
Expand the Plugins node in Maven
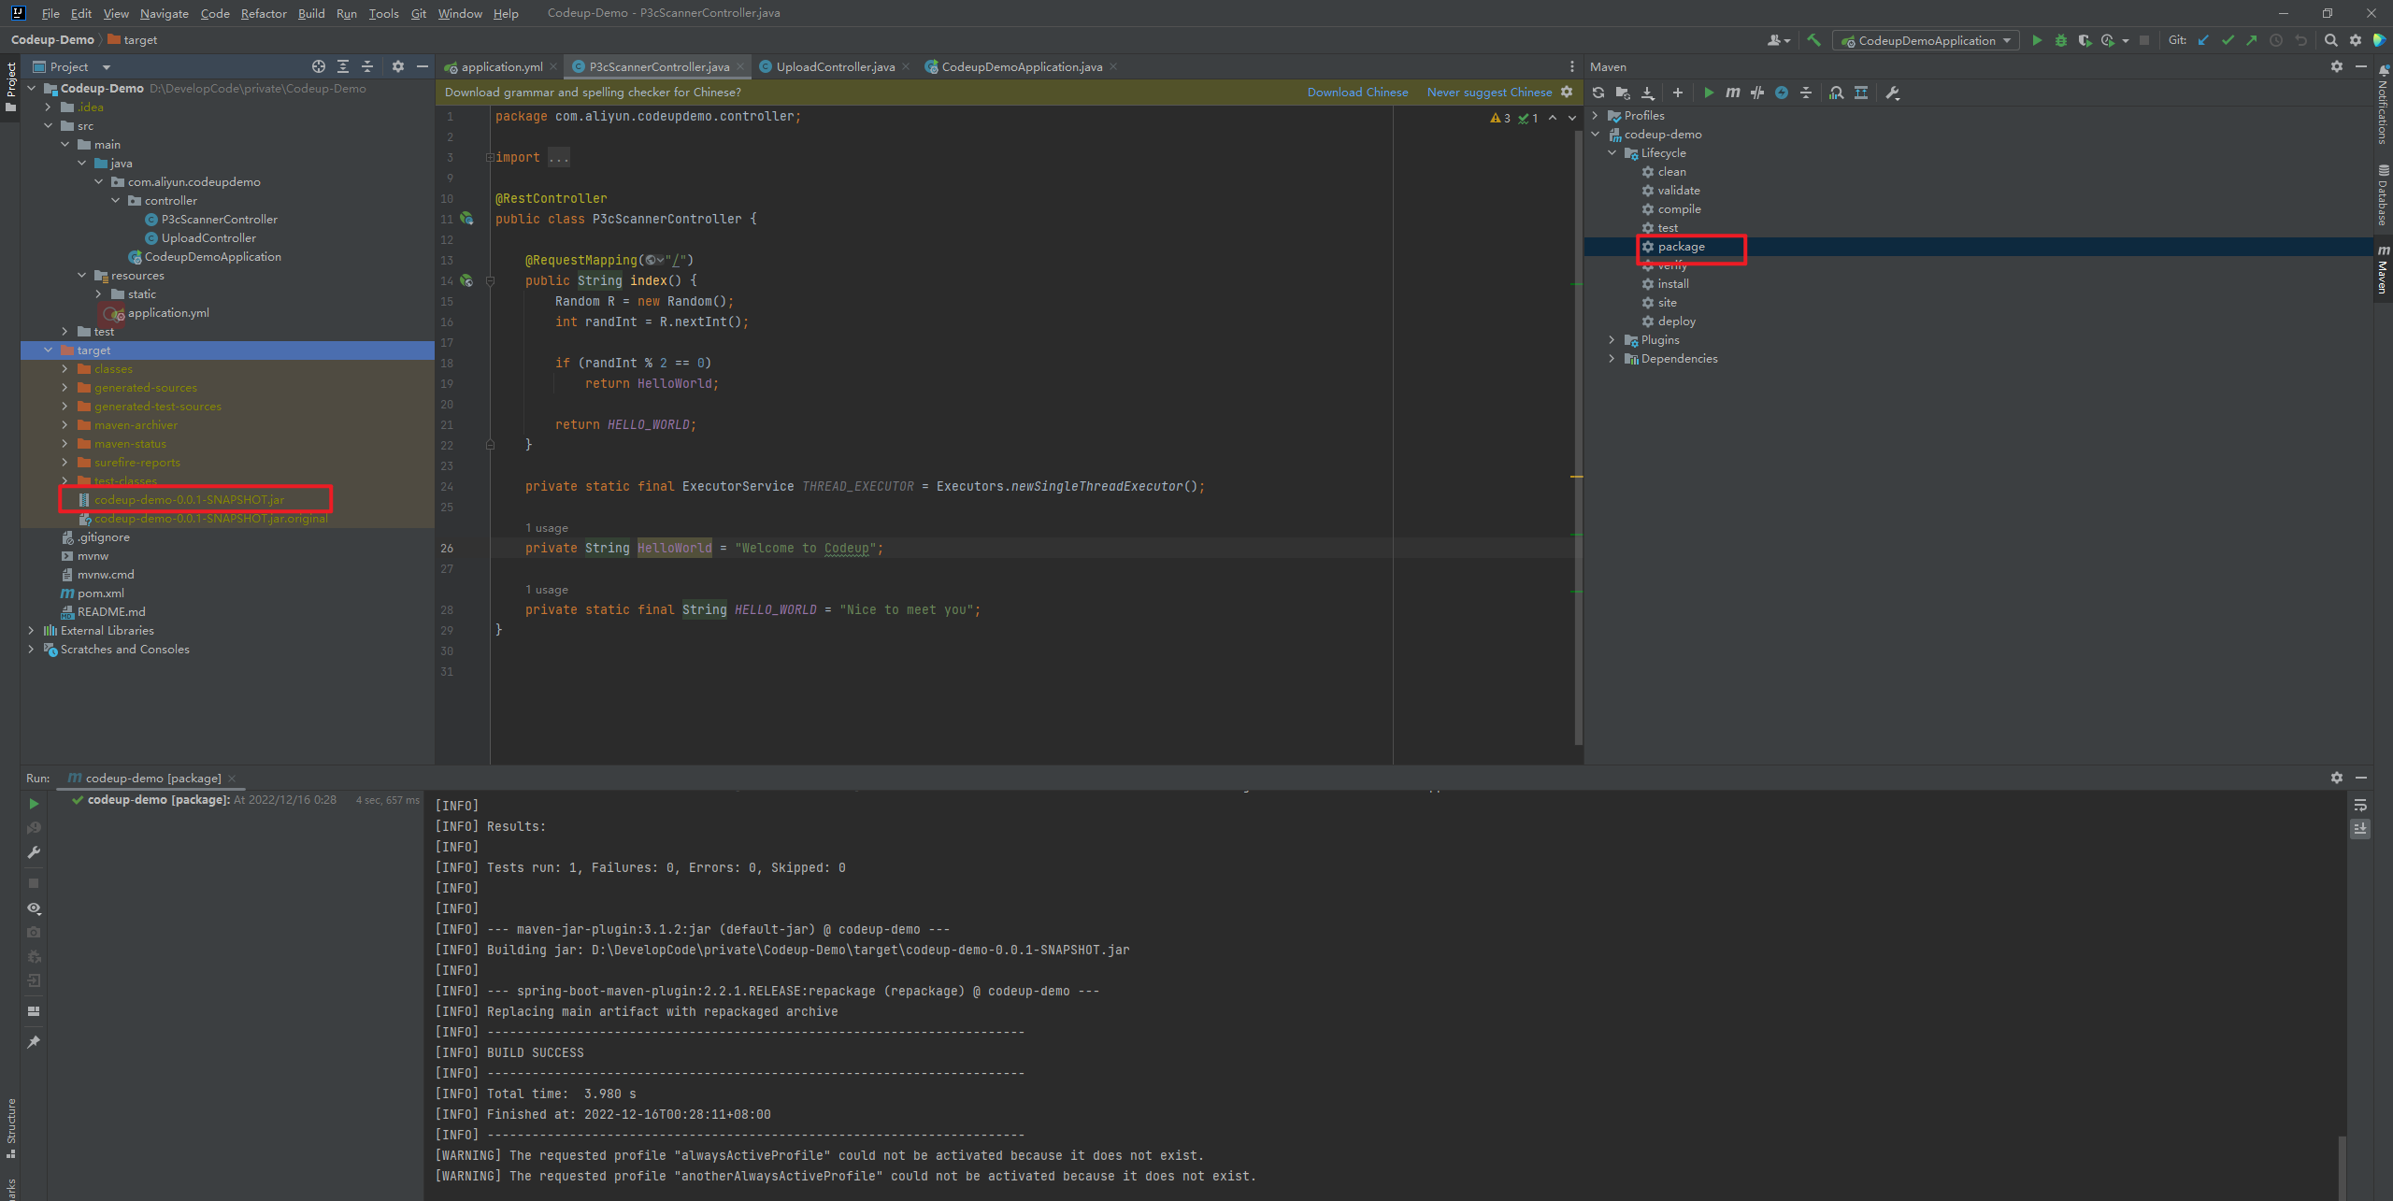[1612, 340]
